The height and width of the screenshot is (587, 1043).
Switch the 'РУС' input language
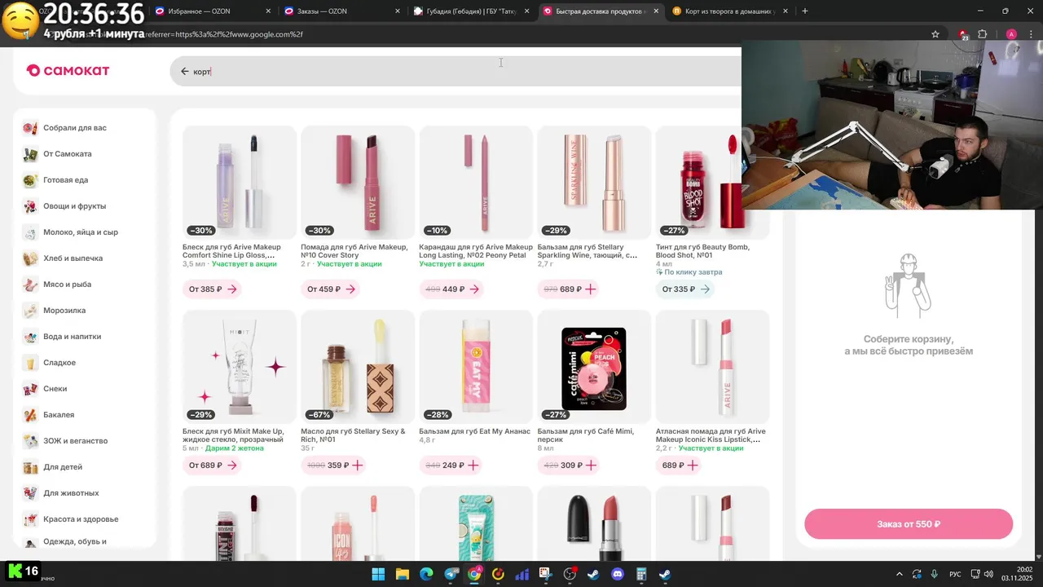click(x=955, y=574)
